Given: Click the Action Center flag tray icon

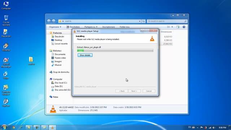Looking at the screenshot, I should 201,127.
